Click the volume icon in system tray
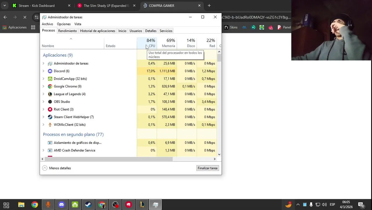372x210 pixels. pos(324,204)
